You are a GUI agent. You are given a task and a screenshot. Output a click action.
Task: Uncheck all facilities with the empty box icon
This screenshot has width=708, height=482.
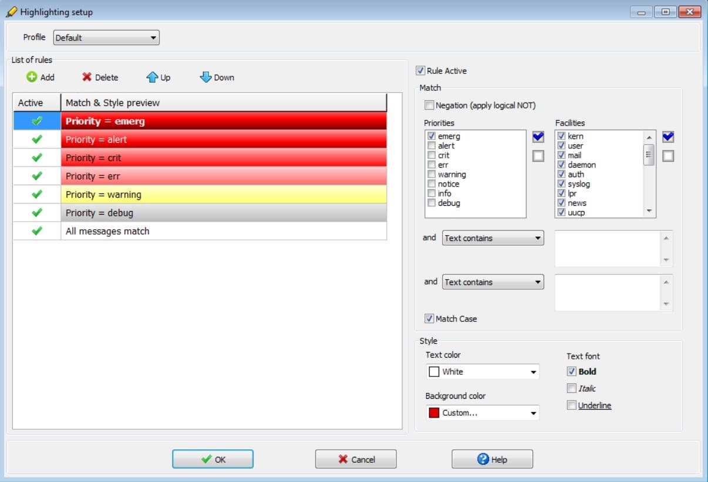pos(668,156)
